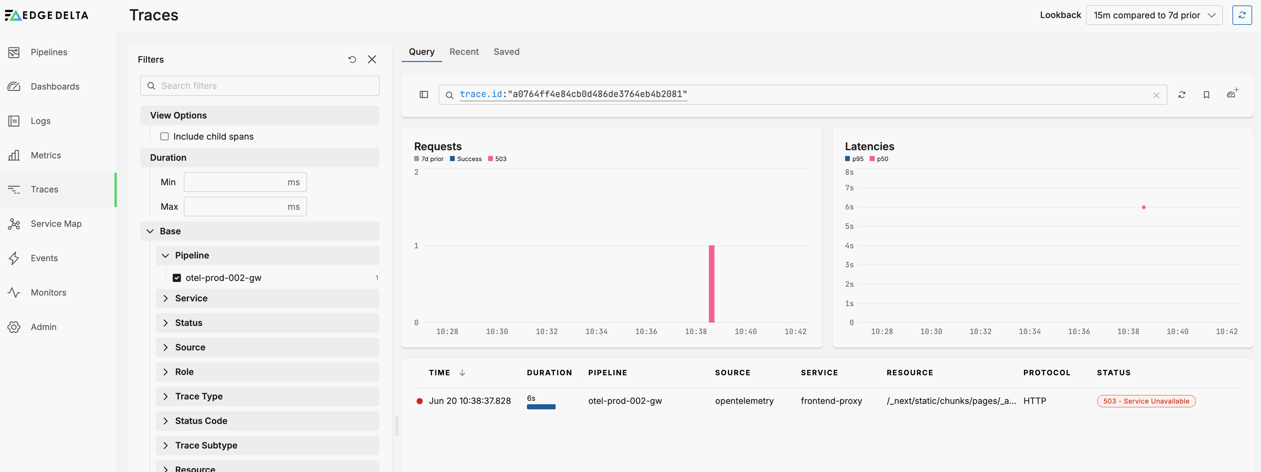
Task: Click the Resource column header
Action: pyautogui.click(x=910, y=373)
